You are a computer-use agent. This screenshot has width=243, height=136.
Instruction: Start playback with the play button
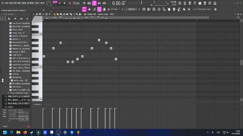[x=60, y=3]
